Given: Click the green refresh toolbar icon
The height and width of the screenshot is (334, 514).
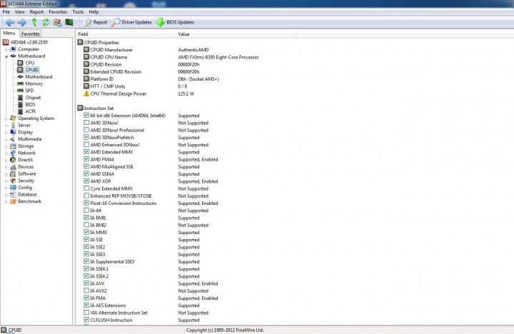Looking at the screenshot, I should (46, 22).
